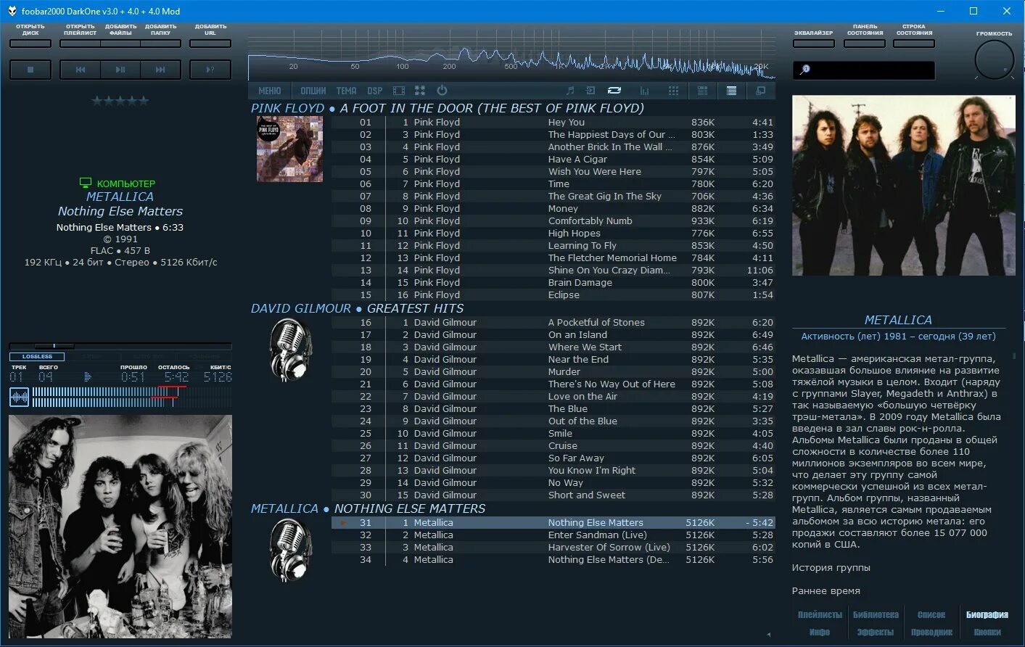Toggle the repeat loop icon
Viewport: 1025px width, 647px height.
(x=614, y=91)
